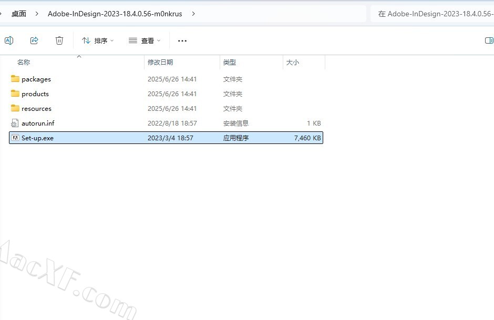Click the 2023/3/4 18:57 date cell
The width and height of the screenshot is (494, 320).
point(170,138)
